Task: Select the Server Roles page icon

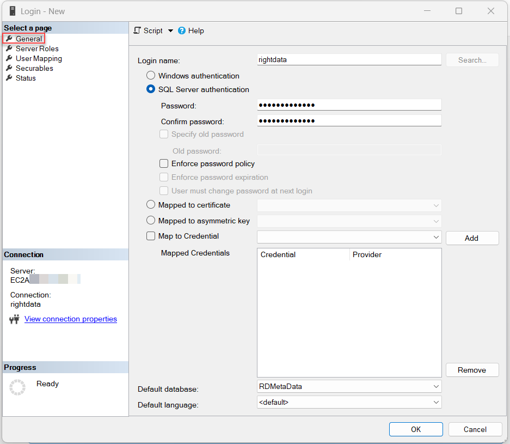Action: click(x=10, y=48)
